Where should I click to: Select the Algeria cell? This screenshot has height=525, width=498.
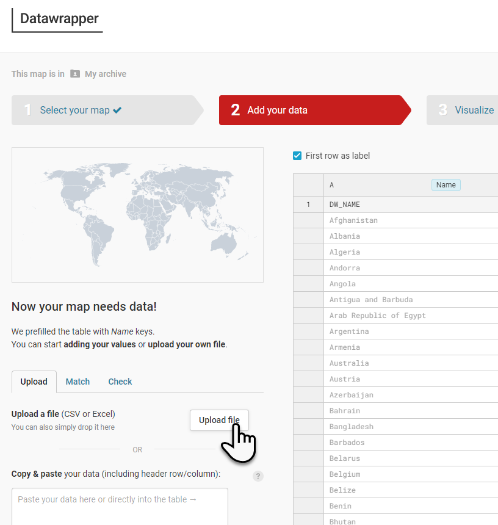(411, 252)
